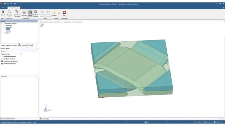The width and height of the screenshot is (225, 126).
Task: Click the woven RVE model in viewport
Action: tap(132, 68)
